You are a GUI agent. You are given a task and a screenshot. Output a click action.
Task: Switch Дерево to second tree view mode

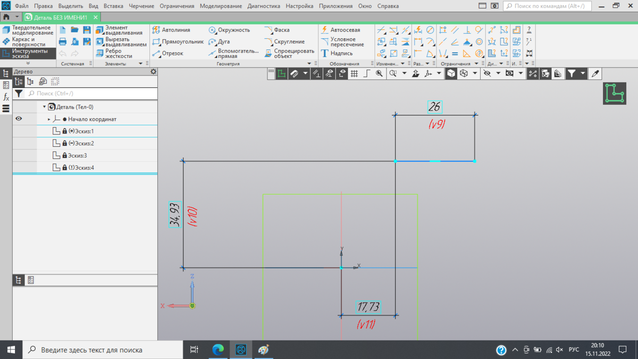tap(30, 81)
